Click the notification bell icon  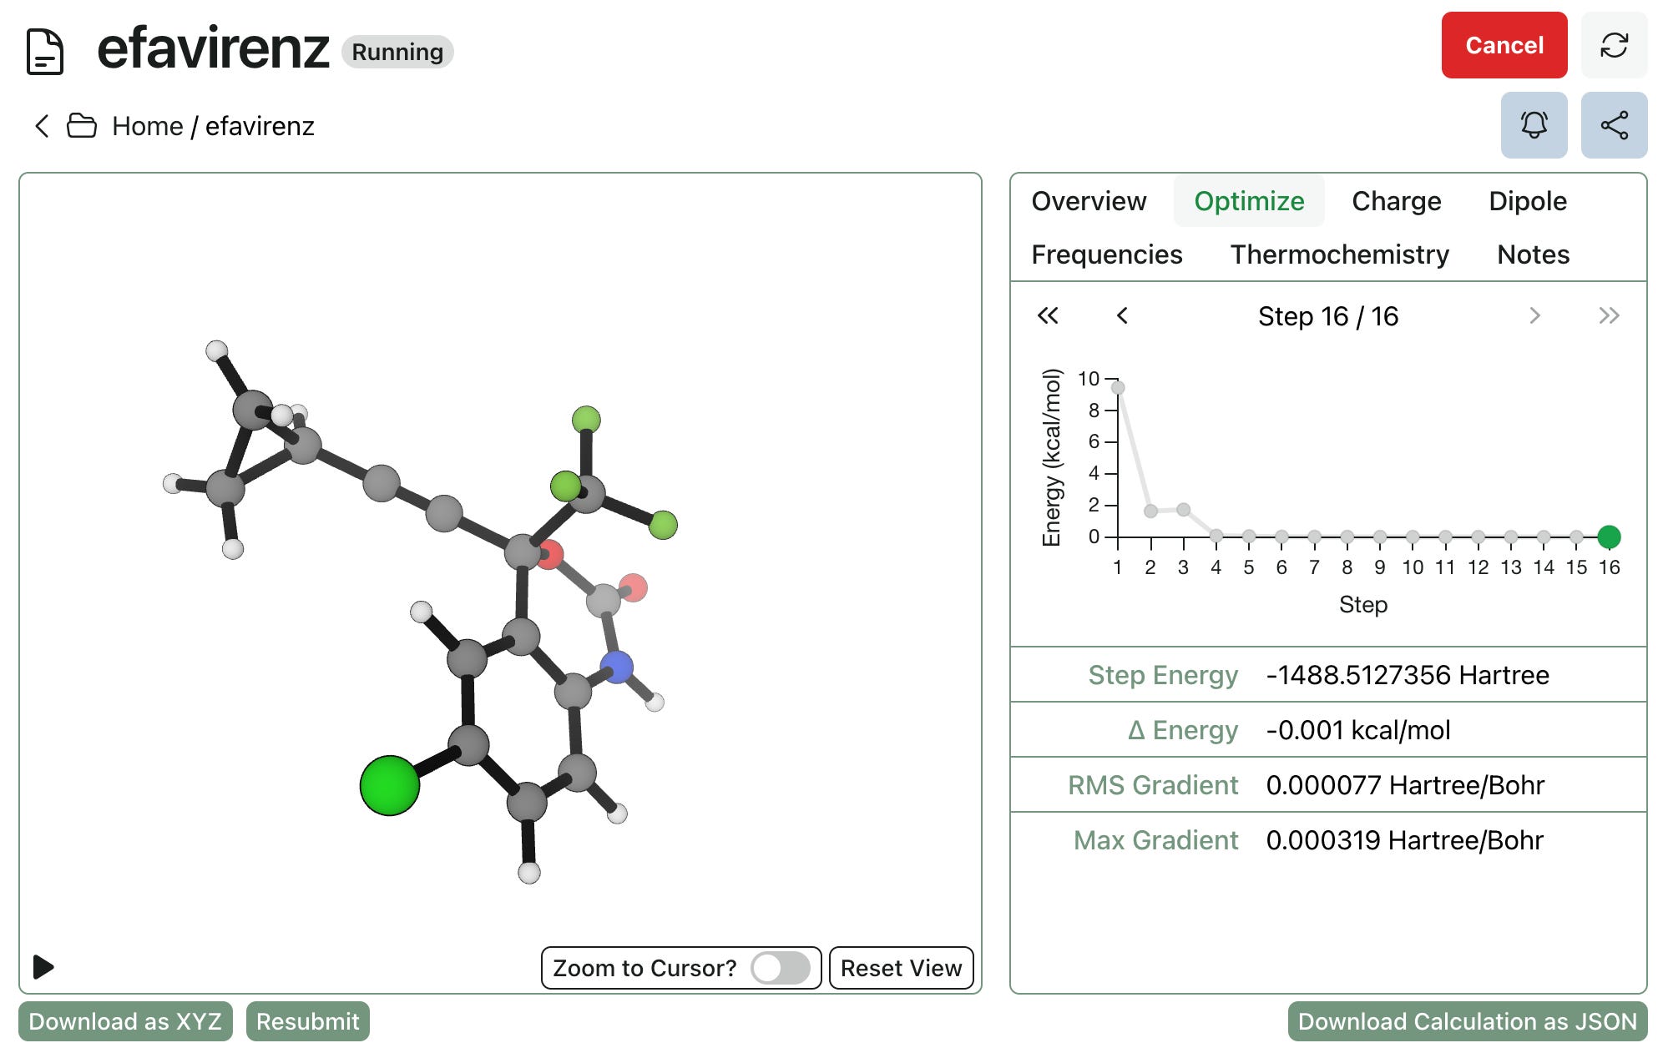pyautogui.click(x=1533, y=125)
